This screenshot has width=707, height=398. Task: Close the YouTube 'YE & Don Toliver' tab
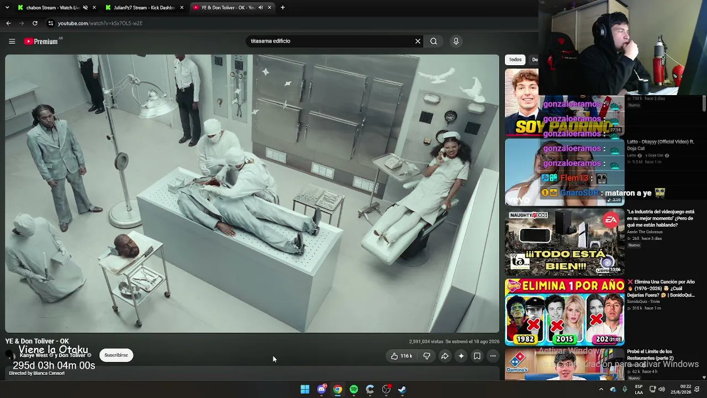click(x=270, y=8)
